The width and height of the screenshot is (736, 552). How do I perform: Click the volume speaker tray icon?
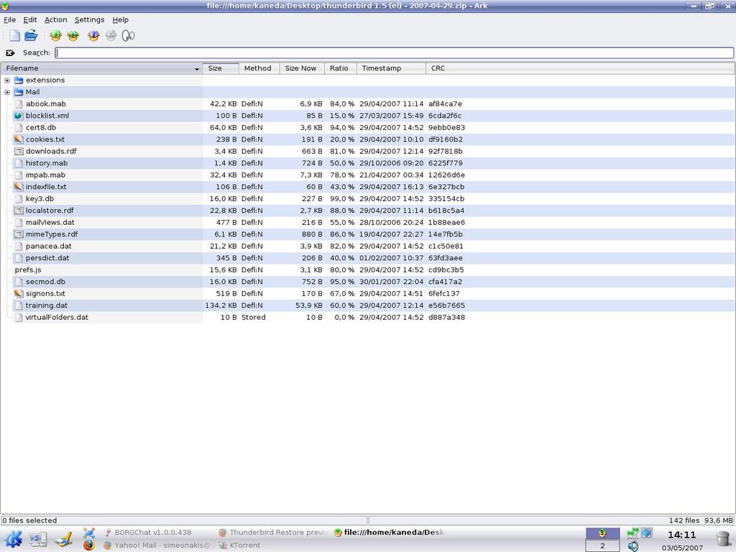pyautogui.click(x=632, y=546)
